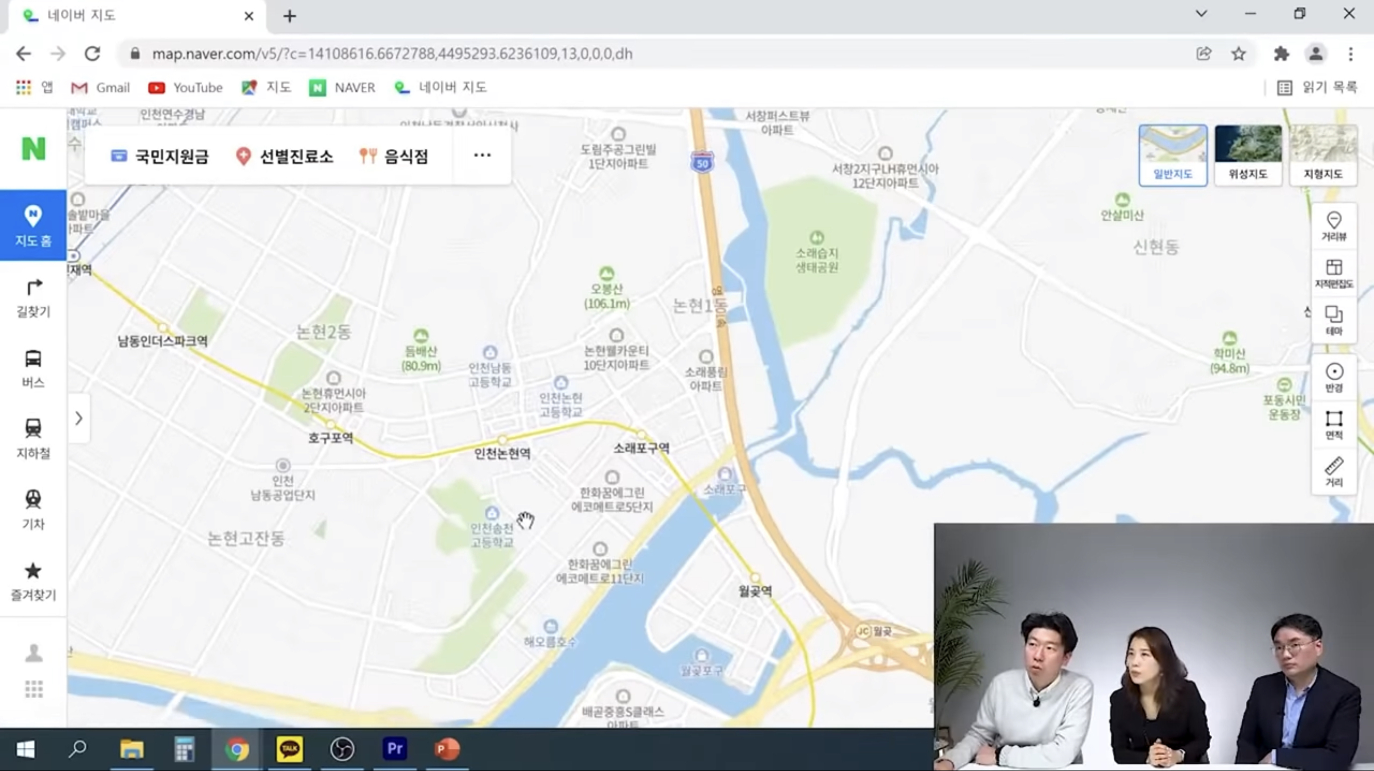Image resolution: width=1374 pixels, height=771 pixels.
Task: Click the 인천논현역 station label
Action: 502,453
